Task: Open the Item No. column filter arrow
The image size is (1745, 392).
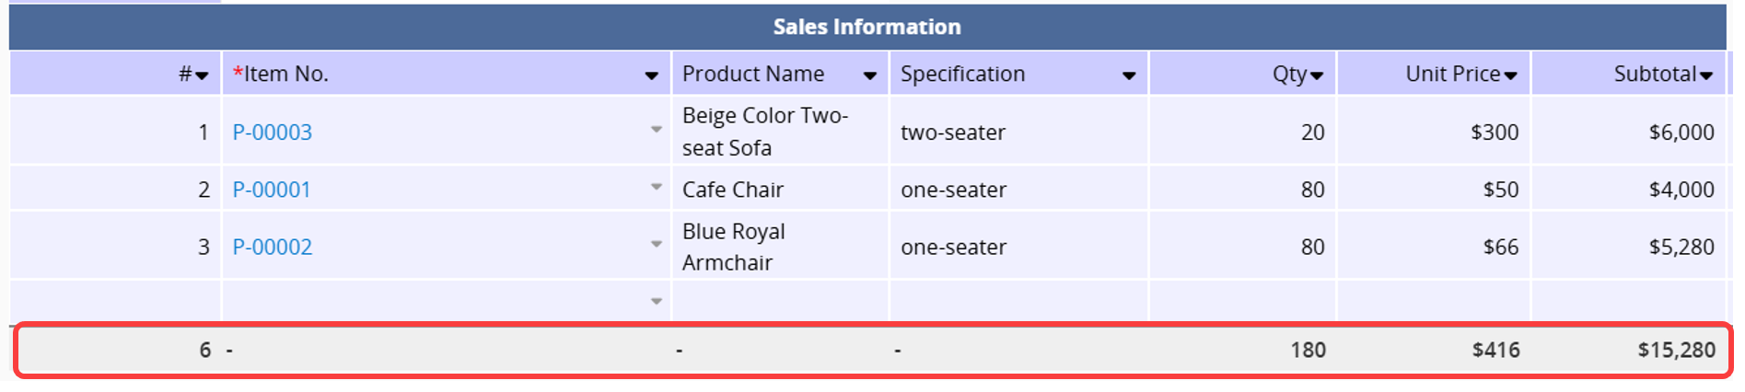Action: tap(651, 75)
